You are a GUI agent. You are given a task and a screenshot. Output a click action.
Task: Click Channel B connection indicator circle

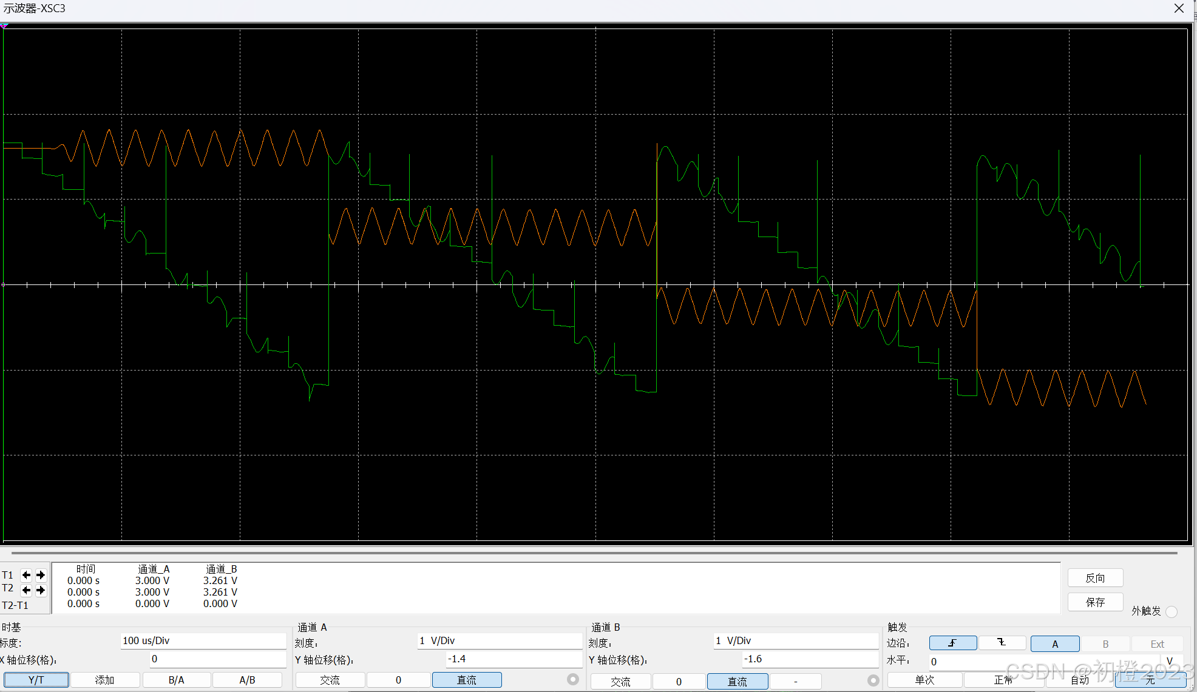pos(873,680)
